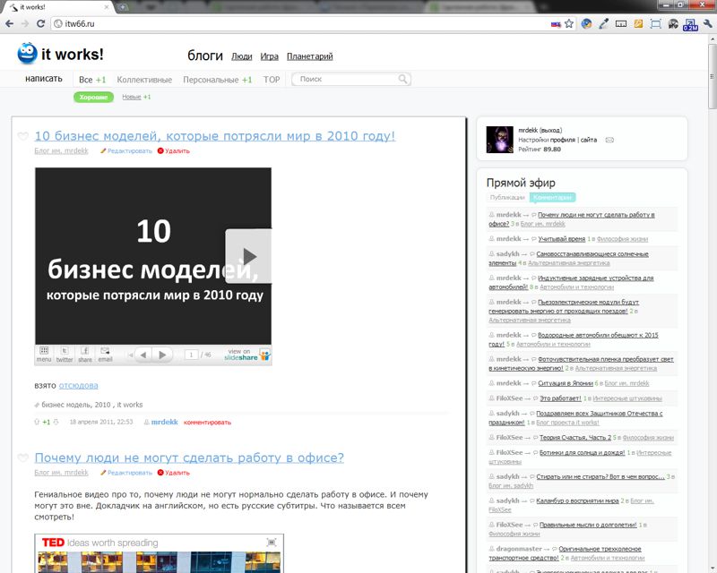Upvote the first post with up arrow
Viewport: 717px width, 573px height.
pyautogui.click(x=37, y=422)
